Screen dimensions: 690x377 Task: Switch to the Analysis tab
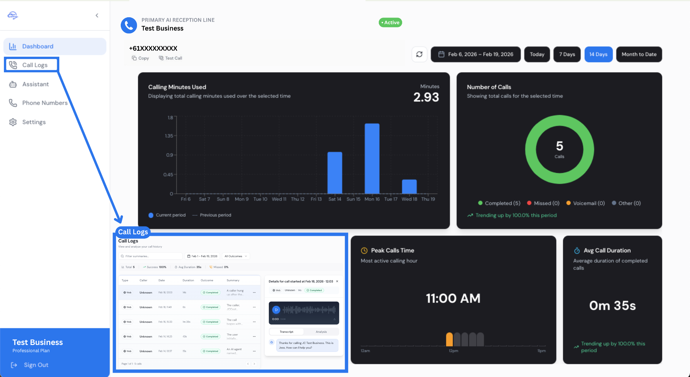click(x=321, y=332)
